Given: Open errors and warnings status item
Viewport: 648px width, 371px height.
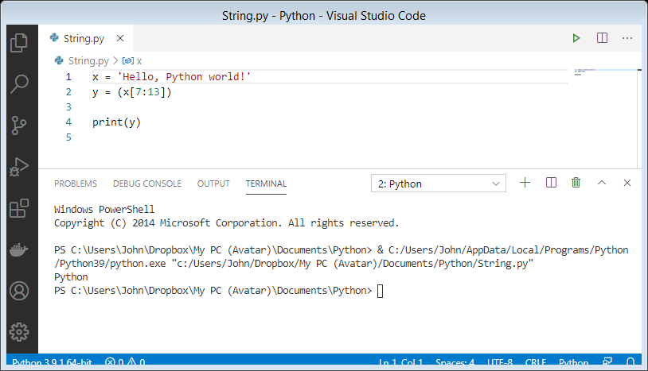Looking at the screenshot, I should tap(125, 362).
